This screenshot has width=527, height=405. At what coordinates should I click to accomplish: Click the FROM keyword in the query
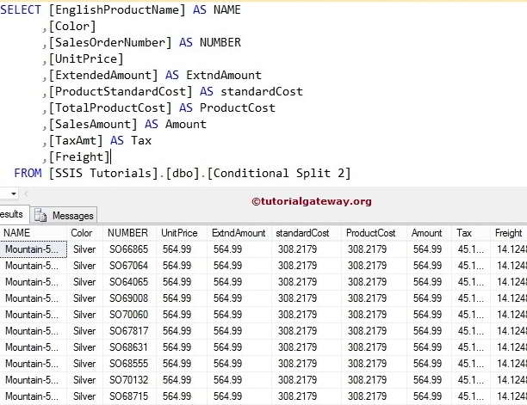pos(28,173)
